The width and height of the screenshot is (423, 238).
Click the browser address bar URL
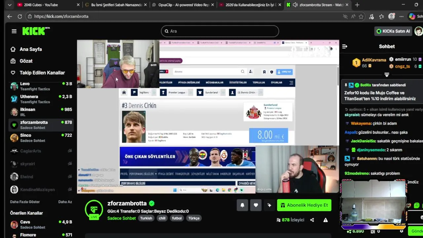click(x=61, y=17)
